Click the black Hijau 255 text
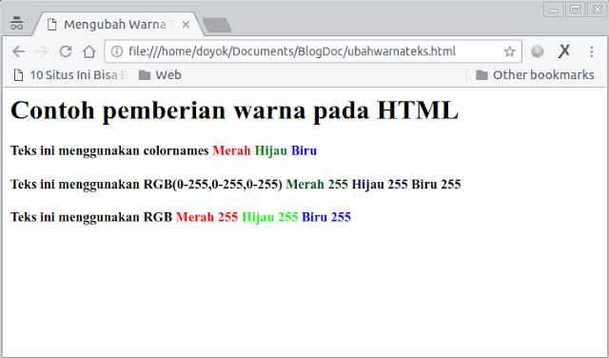 pyautogui.click(x=380, y=184)
